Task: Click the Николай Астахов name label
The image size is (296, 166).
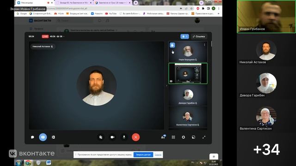Action: coord(43,47)
